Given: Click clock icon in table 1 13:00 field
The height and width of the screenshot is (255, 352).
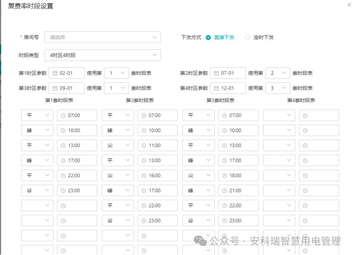Looking at the screenshot, I should [x=63, y=146].
